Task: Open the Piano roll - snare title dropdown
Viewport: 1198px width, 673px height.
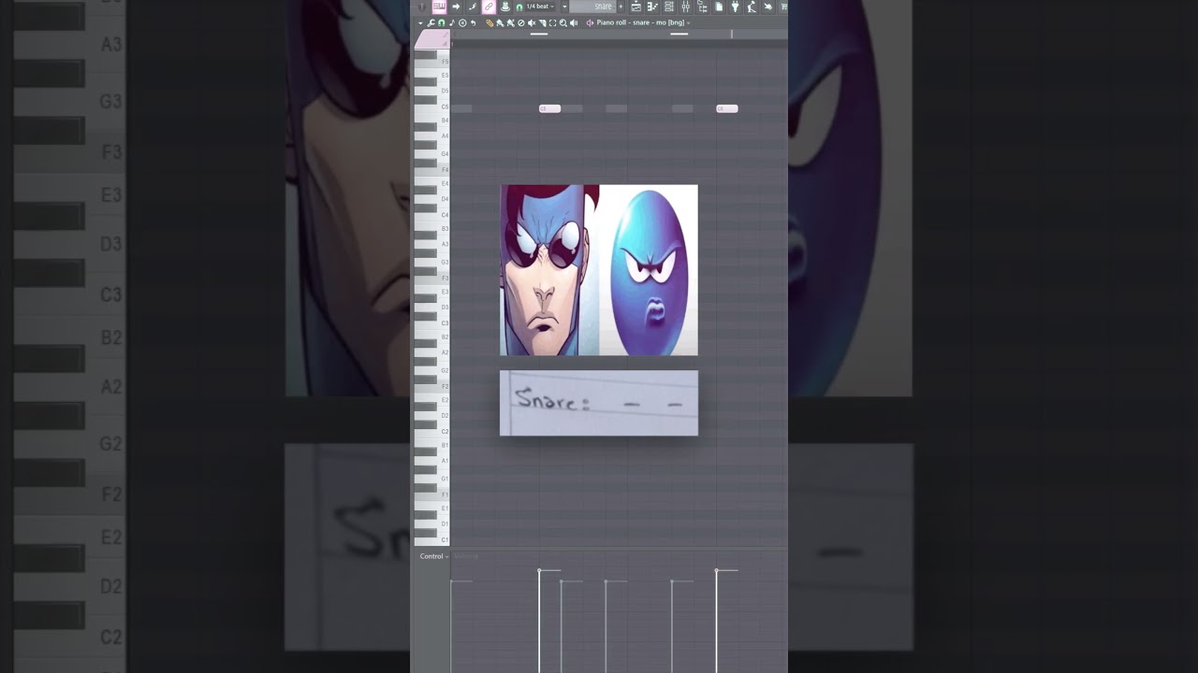Action: (x=644, y=22)
